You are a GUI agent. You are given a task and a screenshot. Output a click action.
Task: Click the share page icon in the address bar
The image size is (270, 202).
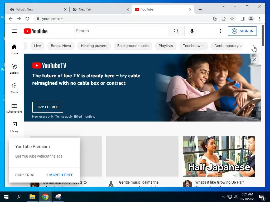click(224, 19)
